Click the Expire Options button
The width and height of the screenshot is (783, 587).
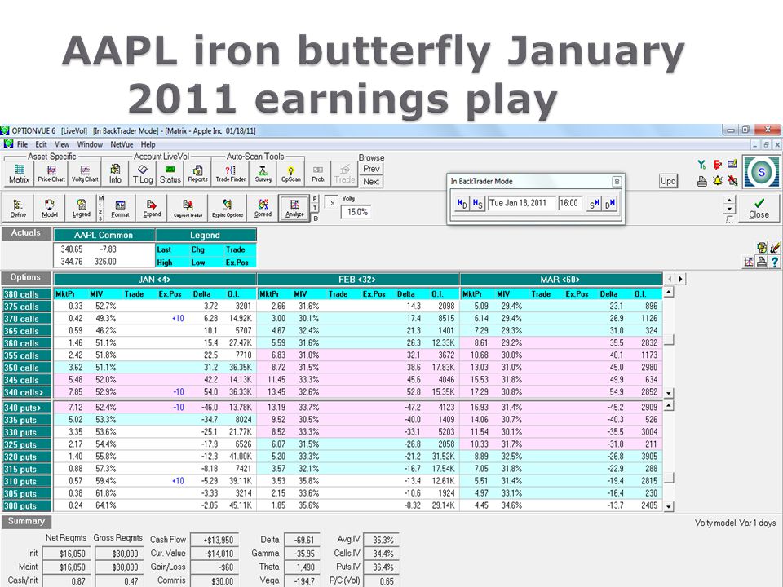pos(228,208)
